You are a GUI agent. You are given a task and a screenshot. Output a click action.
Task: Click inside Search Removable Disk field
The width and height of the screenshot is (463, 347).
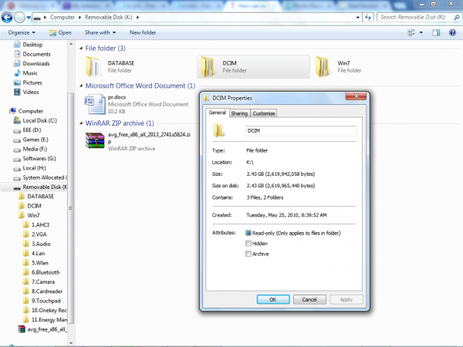click(415, 18)
